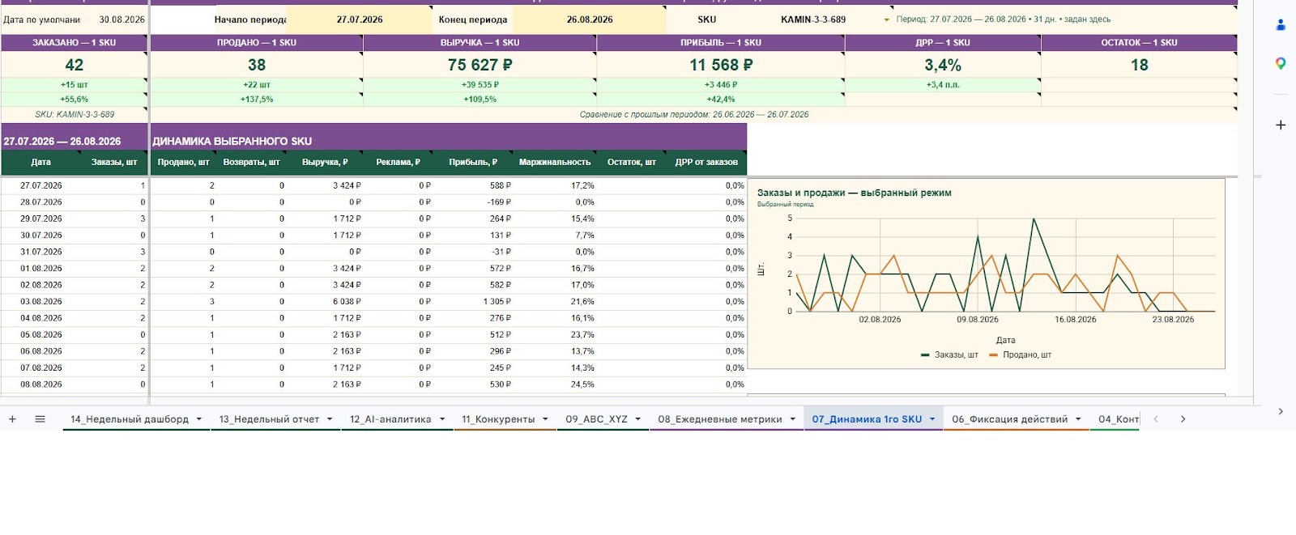Select the ПРОДАНО — 1 SKU header cell
Screen dimensions: 1296x535
(257, 42)
